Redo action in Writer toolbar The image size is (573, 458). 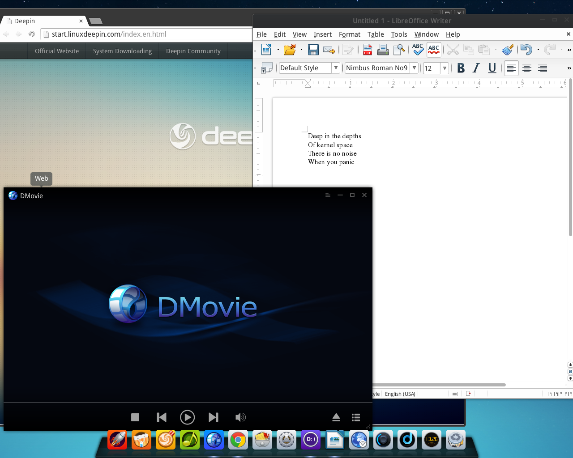(x=550, y=50)
